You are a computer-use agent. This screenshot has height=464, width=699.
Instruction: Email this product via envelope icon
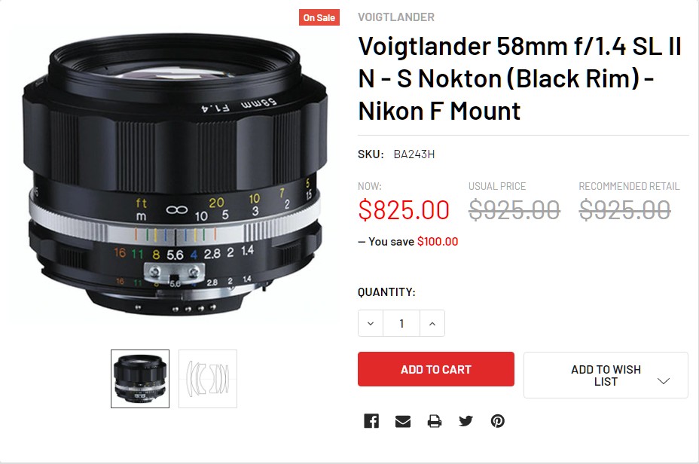(x=403, y=421)
